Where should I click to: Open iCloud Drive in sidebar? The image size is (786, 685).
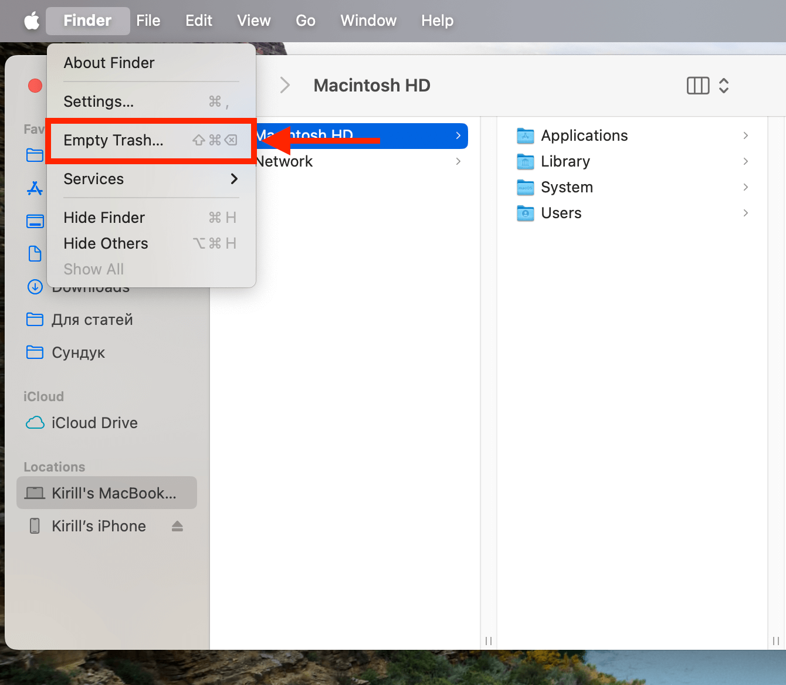pyautogui.click(x=94, y=423)
